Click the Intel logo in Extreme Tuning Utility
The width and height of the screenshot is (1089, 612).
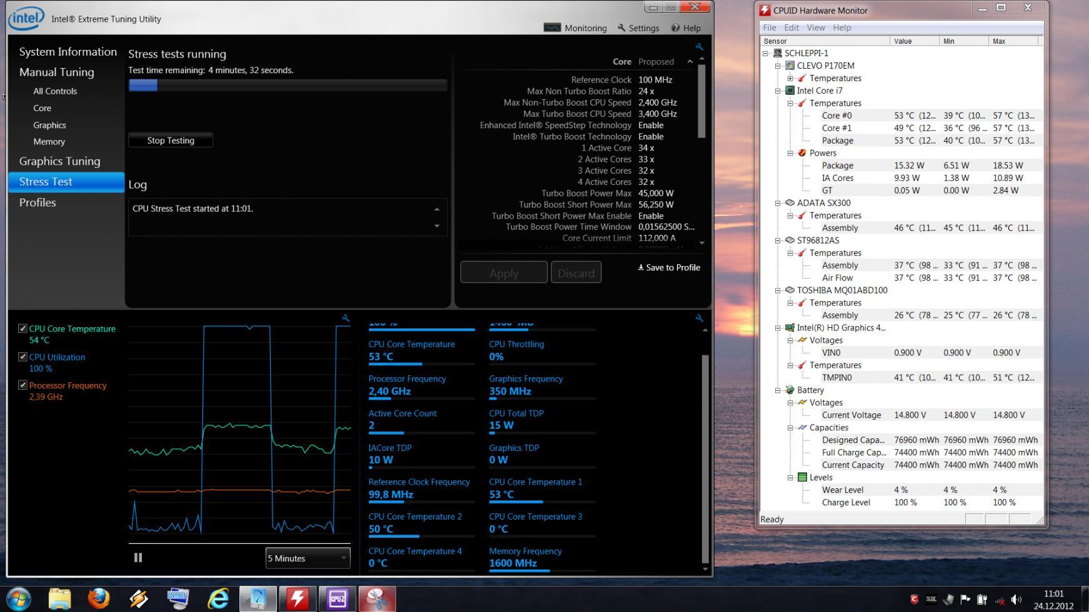(26, 17)
